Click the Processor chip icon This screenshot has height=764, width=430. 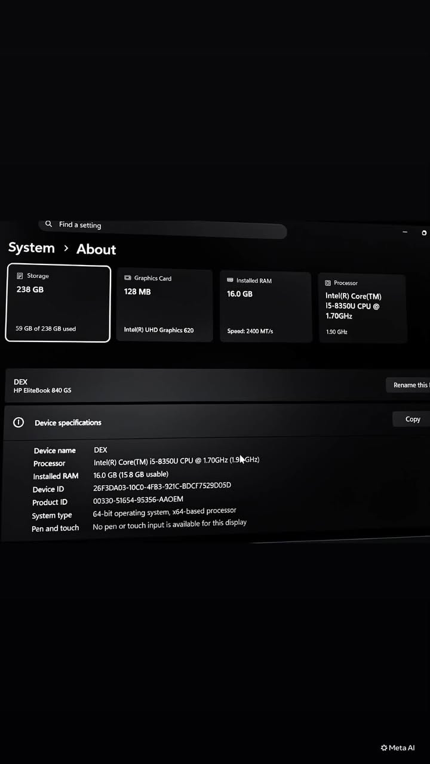(328, 283)
